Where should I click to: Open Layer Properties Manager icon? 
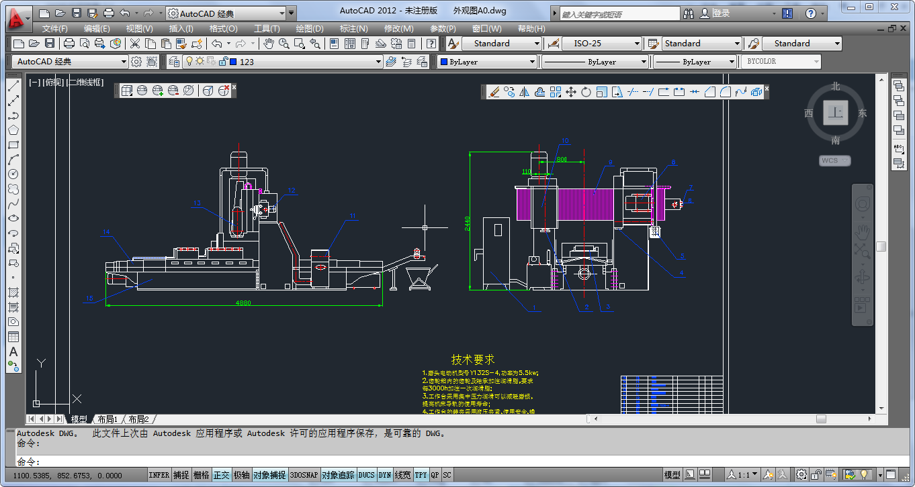click(x=174, y=62)
